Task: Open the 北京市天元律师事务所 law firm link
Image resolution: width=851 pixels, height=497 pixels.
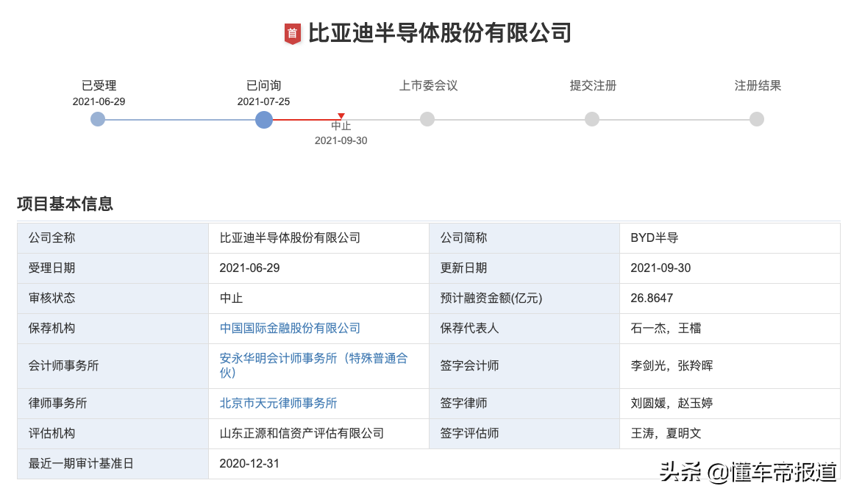Action: coord(278,403)
